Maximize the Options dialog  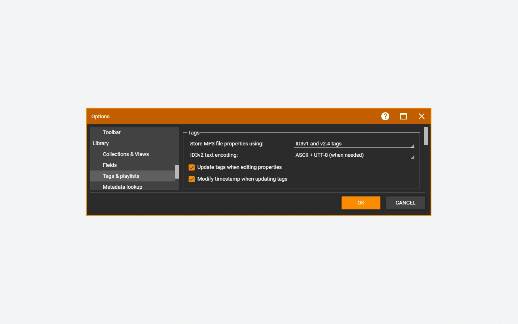coord(403,116)
